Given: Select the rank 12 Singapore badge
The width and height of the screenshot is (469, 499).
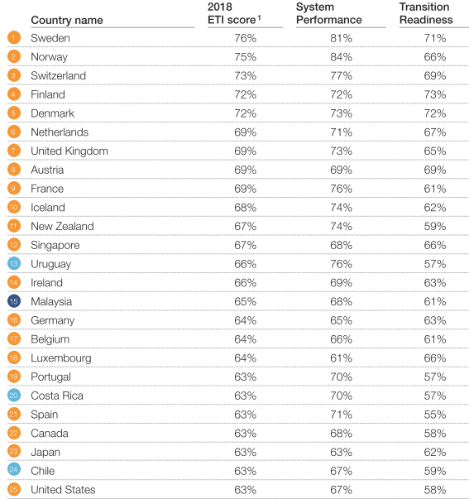Looking at the screenshot, I should click(14, 245).
